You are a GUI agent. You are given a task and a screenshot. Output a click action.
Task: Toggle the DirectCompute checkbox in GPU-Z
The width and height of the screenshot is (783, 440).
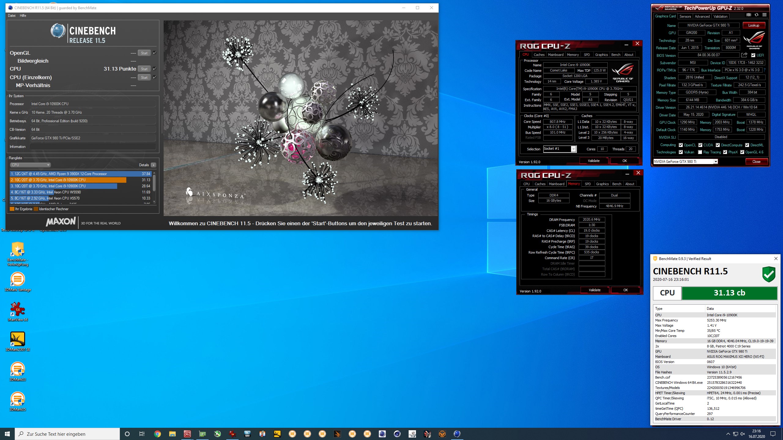(x=718, y=145)
